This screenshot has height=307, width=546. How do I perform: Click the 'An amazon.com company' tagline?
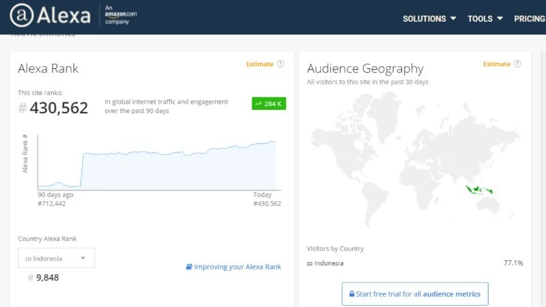(121, 15)
